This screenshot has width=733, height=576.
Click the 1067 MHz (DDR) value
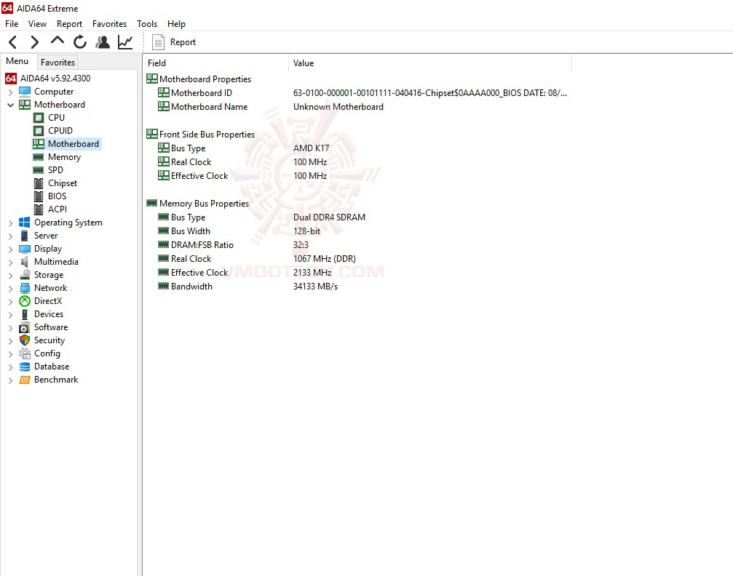[x=325, y=259]
